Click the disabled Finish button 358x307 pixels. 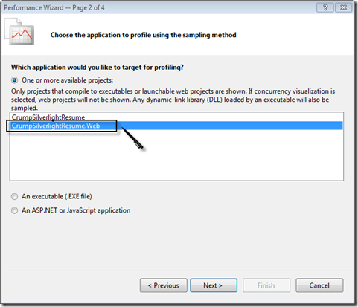266,285
